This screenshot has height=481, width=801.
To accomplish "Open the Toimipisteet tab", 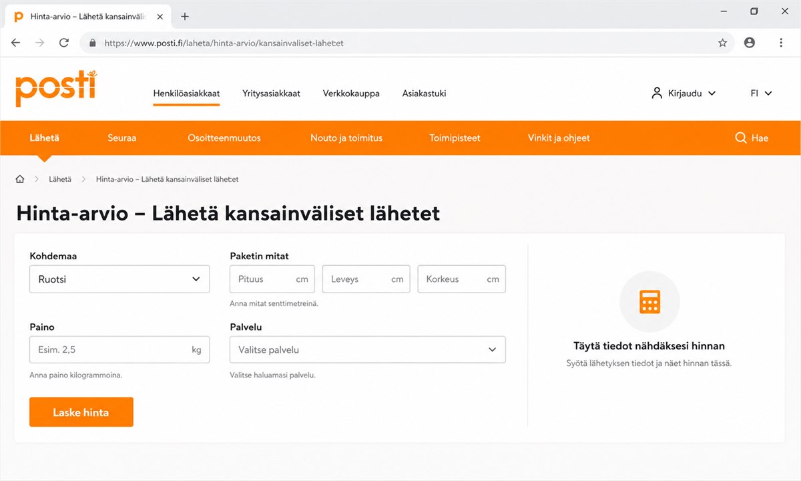I will point(455,138).
